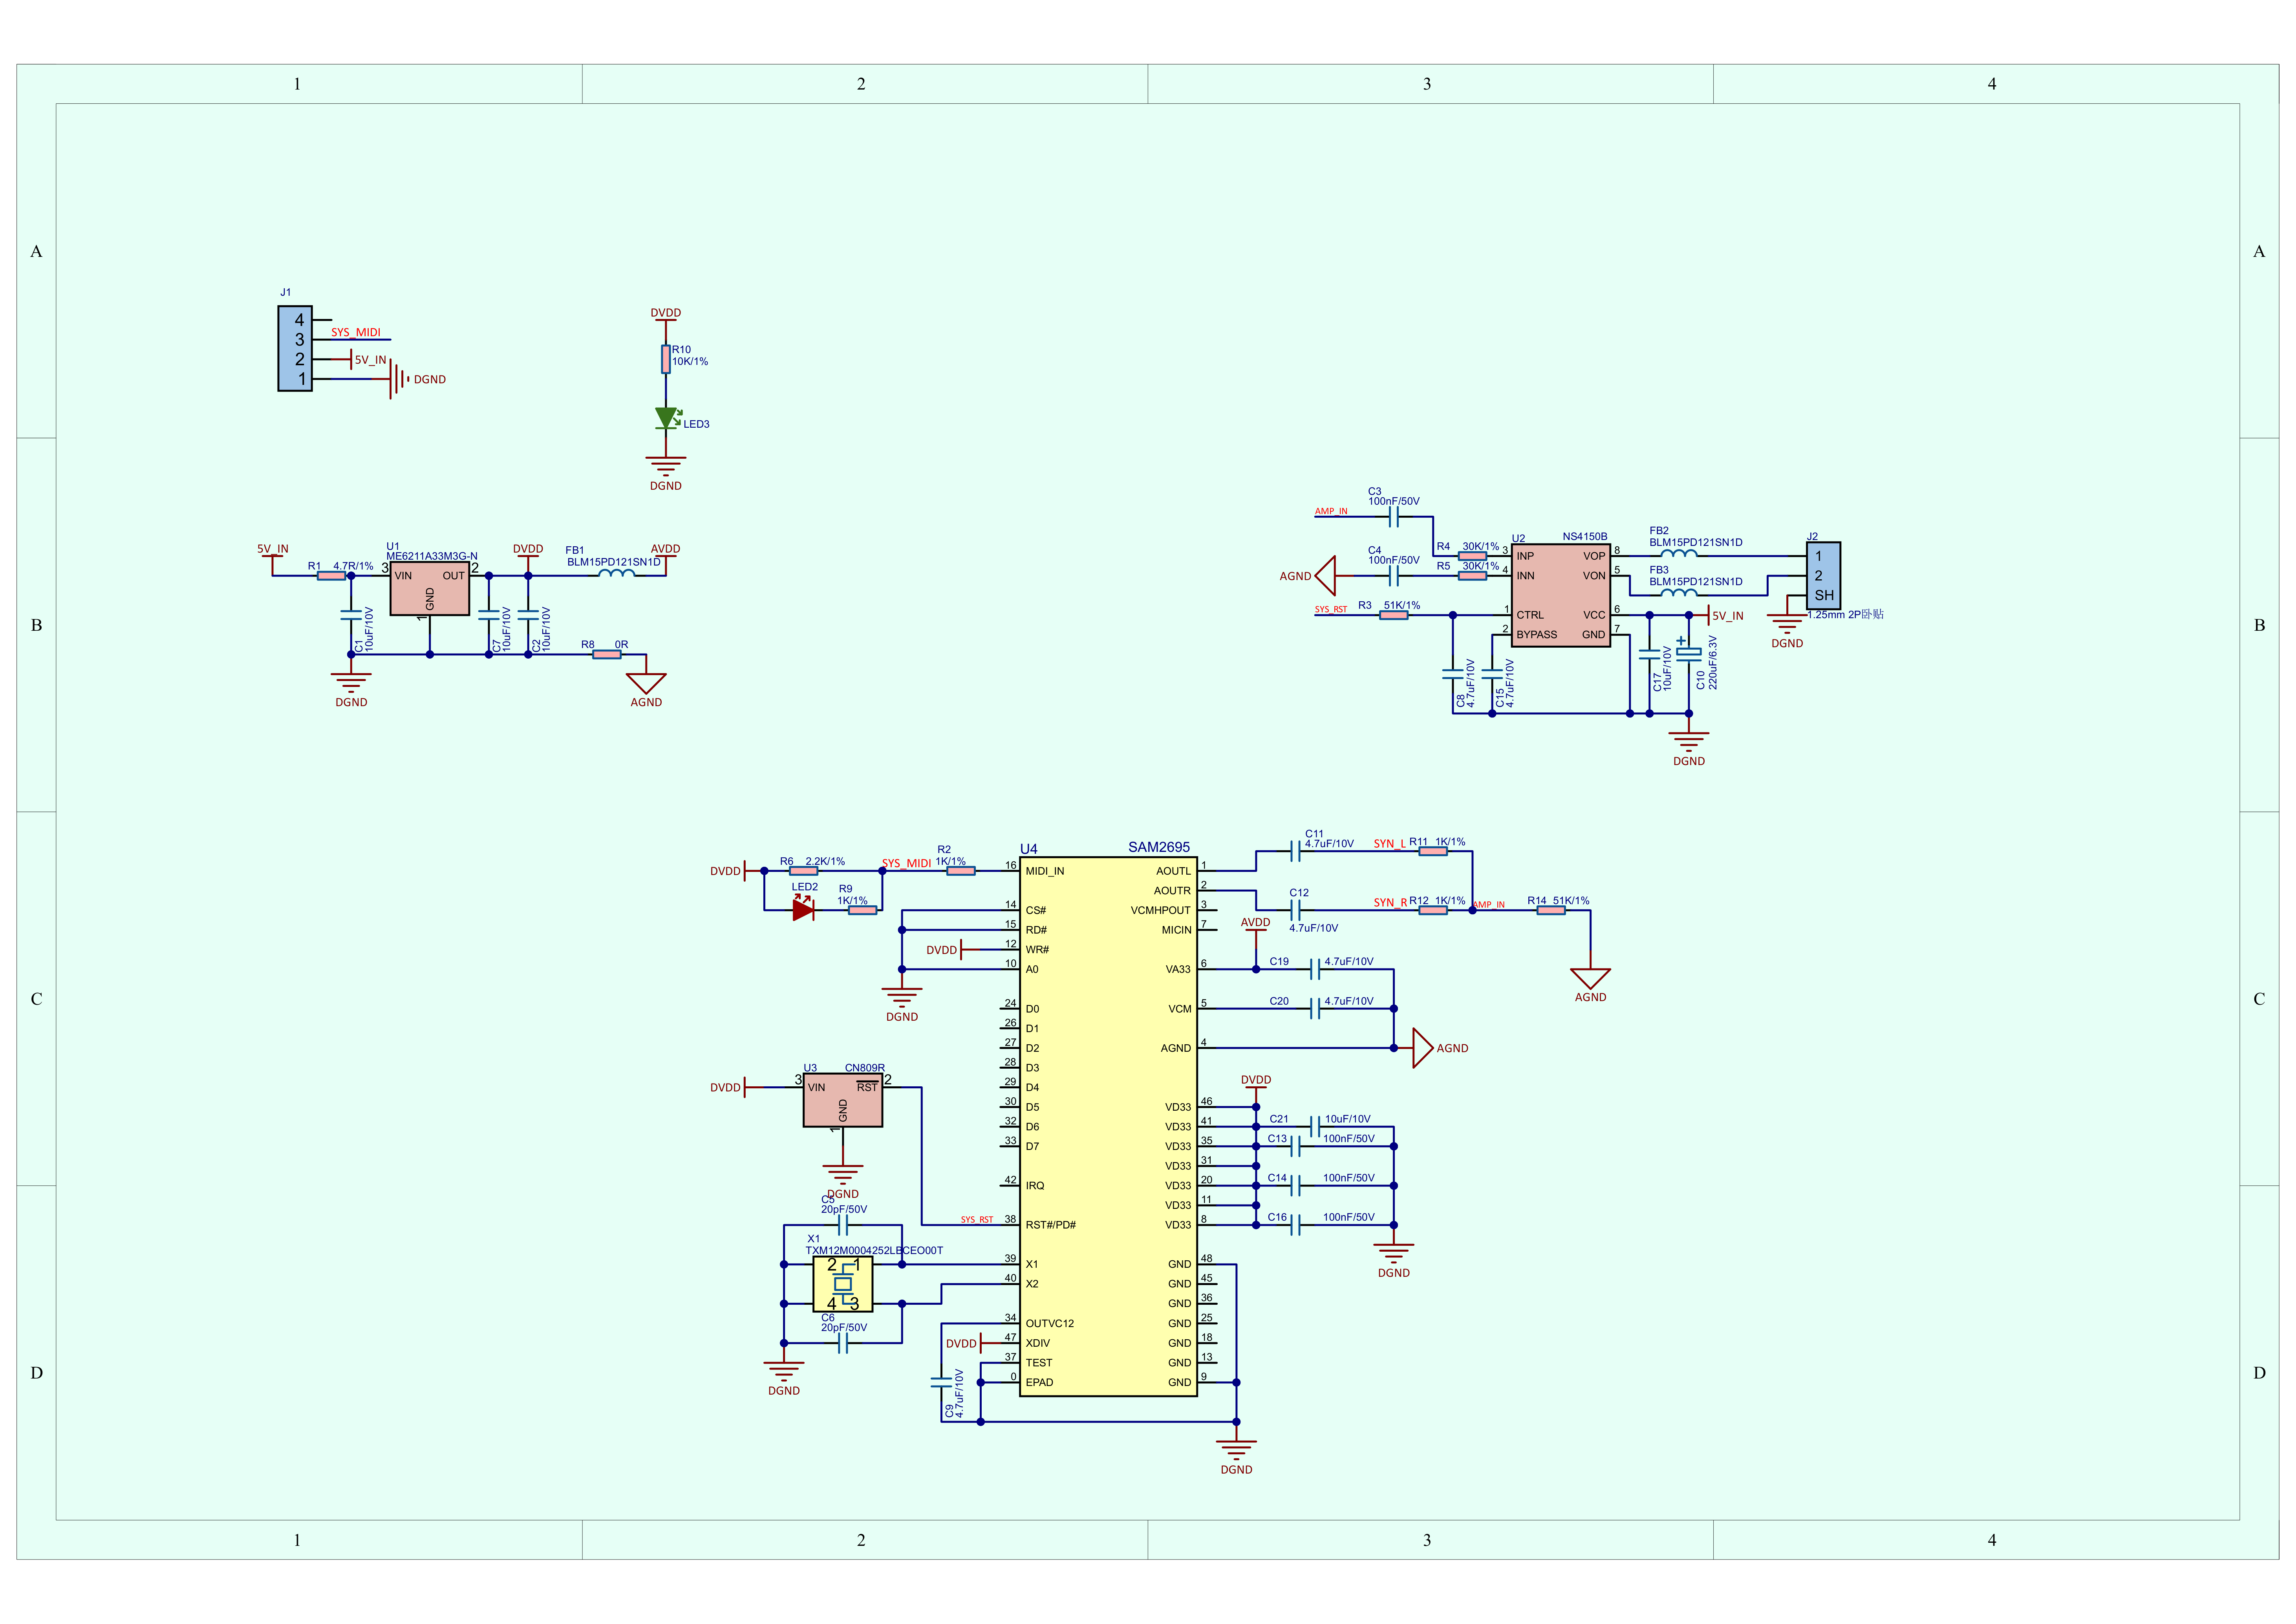Screen dimensions: 2296x1624
Task: Click the J2 speaker connector symbol
Action: coord(1823,576)
